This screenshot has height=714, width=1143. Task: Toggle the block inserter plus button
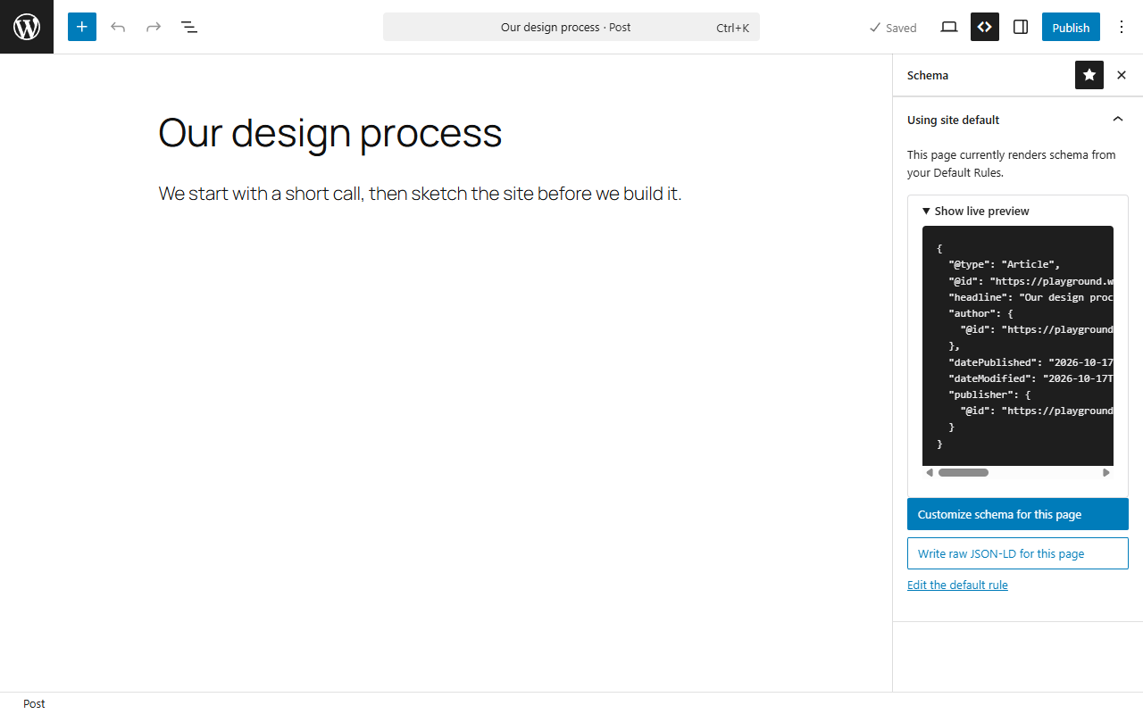(x=82, y=27)
